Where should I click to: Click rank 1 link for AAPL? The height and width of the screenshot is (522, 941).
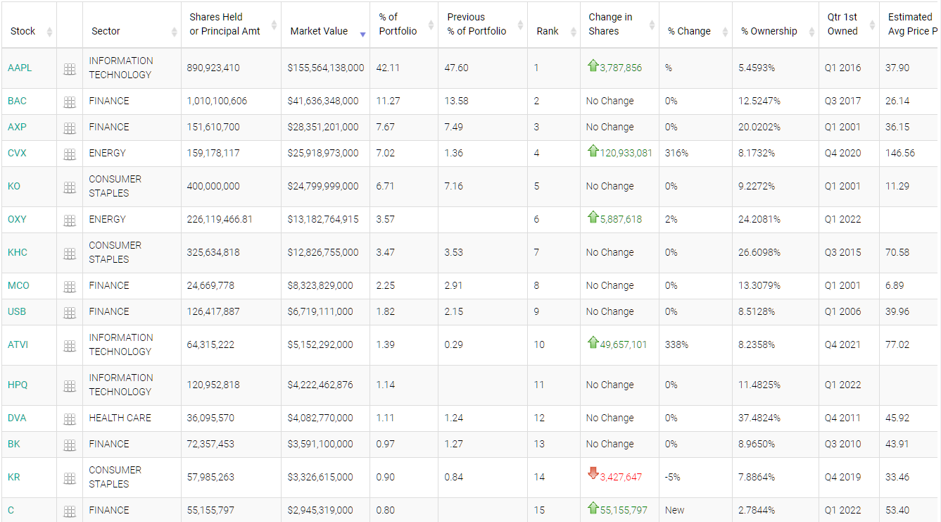(536, 68)
